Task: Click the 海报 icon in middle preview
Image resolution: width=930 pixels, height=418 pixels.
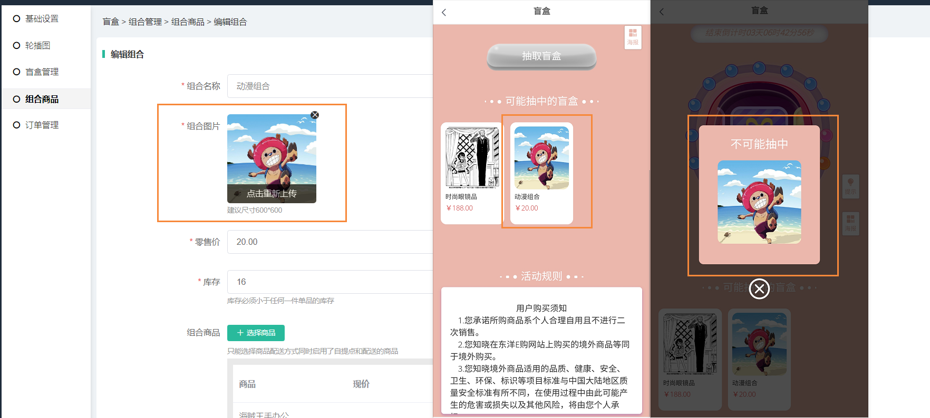Action: pos(633,37)
